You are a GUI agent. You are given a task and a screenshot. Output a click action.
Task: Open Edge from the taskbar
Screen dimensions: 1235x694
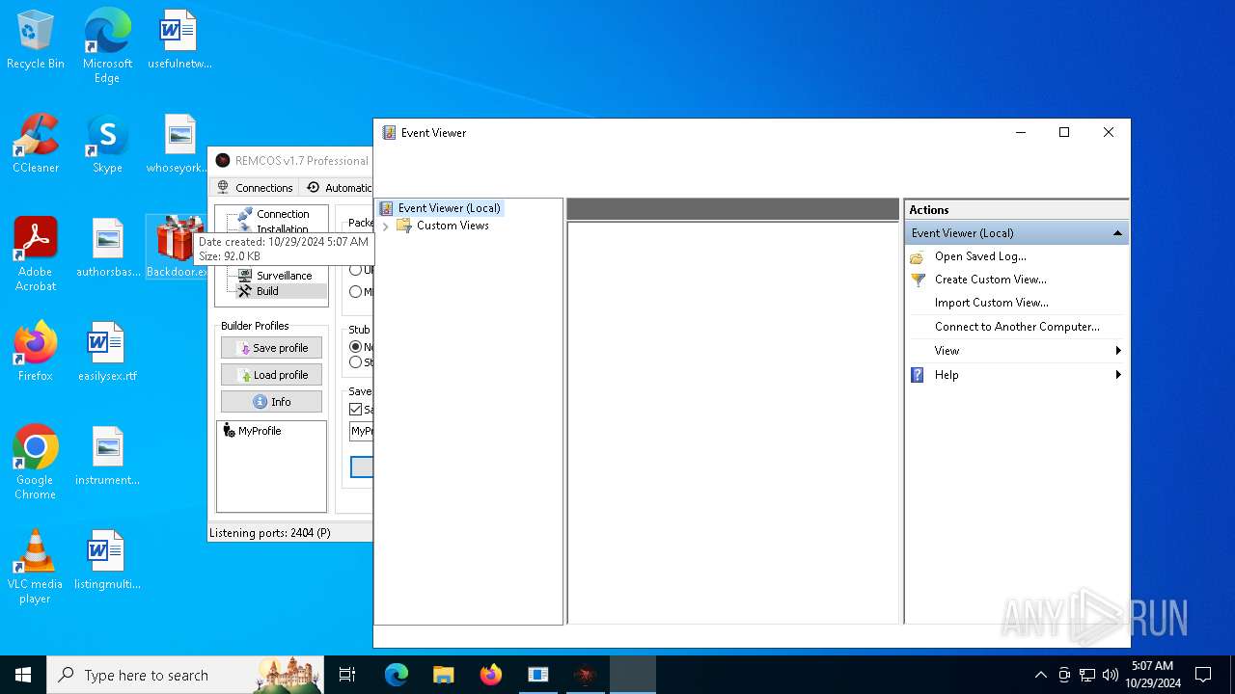(397, 675)
